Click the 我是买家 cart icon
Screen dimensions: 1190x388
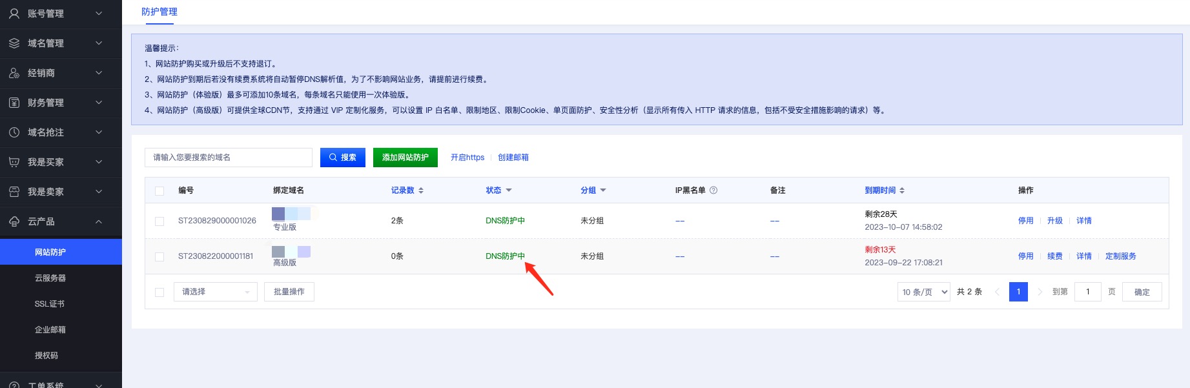[x=14, y=162]
